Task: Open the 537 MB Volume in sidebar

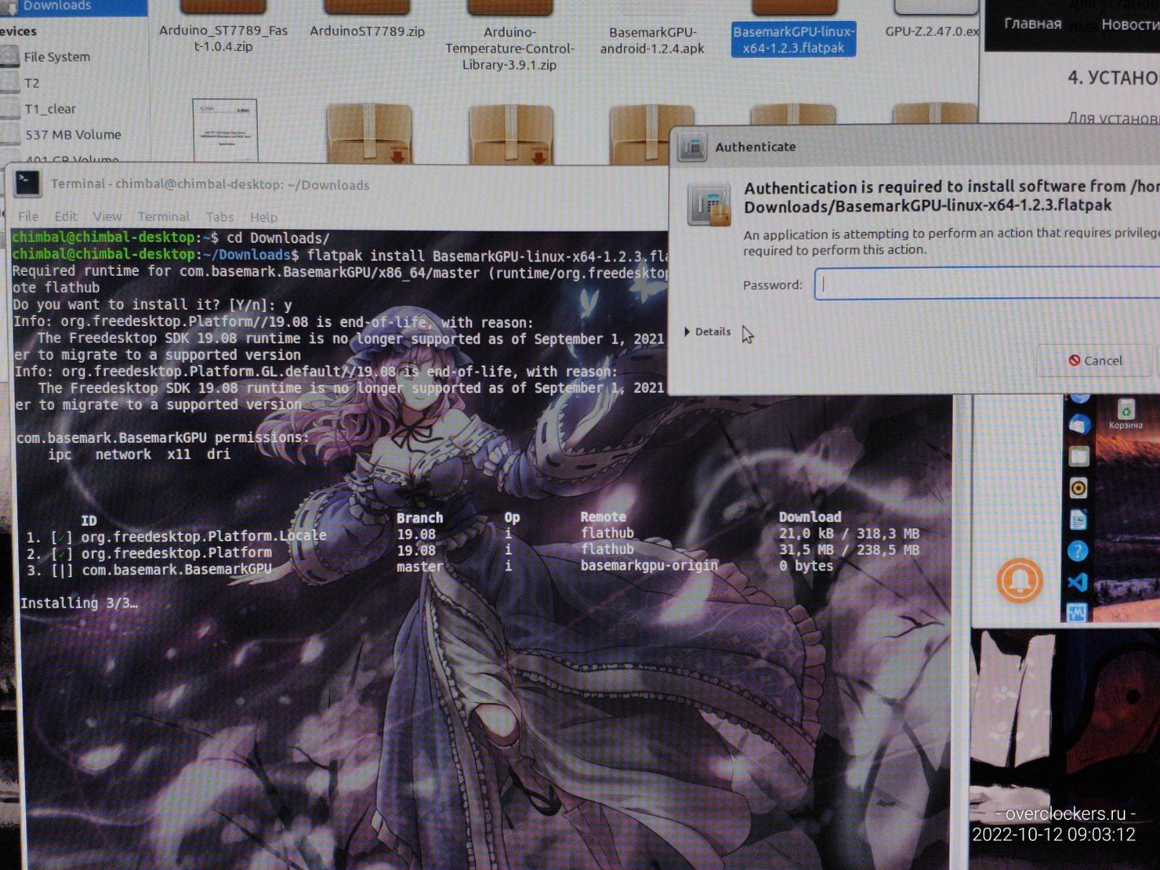Action: tap(72, 135)
